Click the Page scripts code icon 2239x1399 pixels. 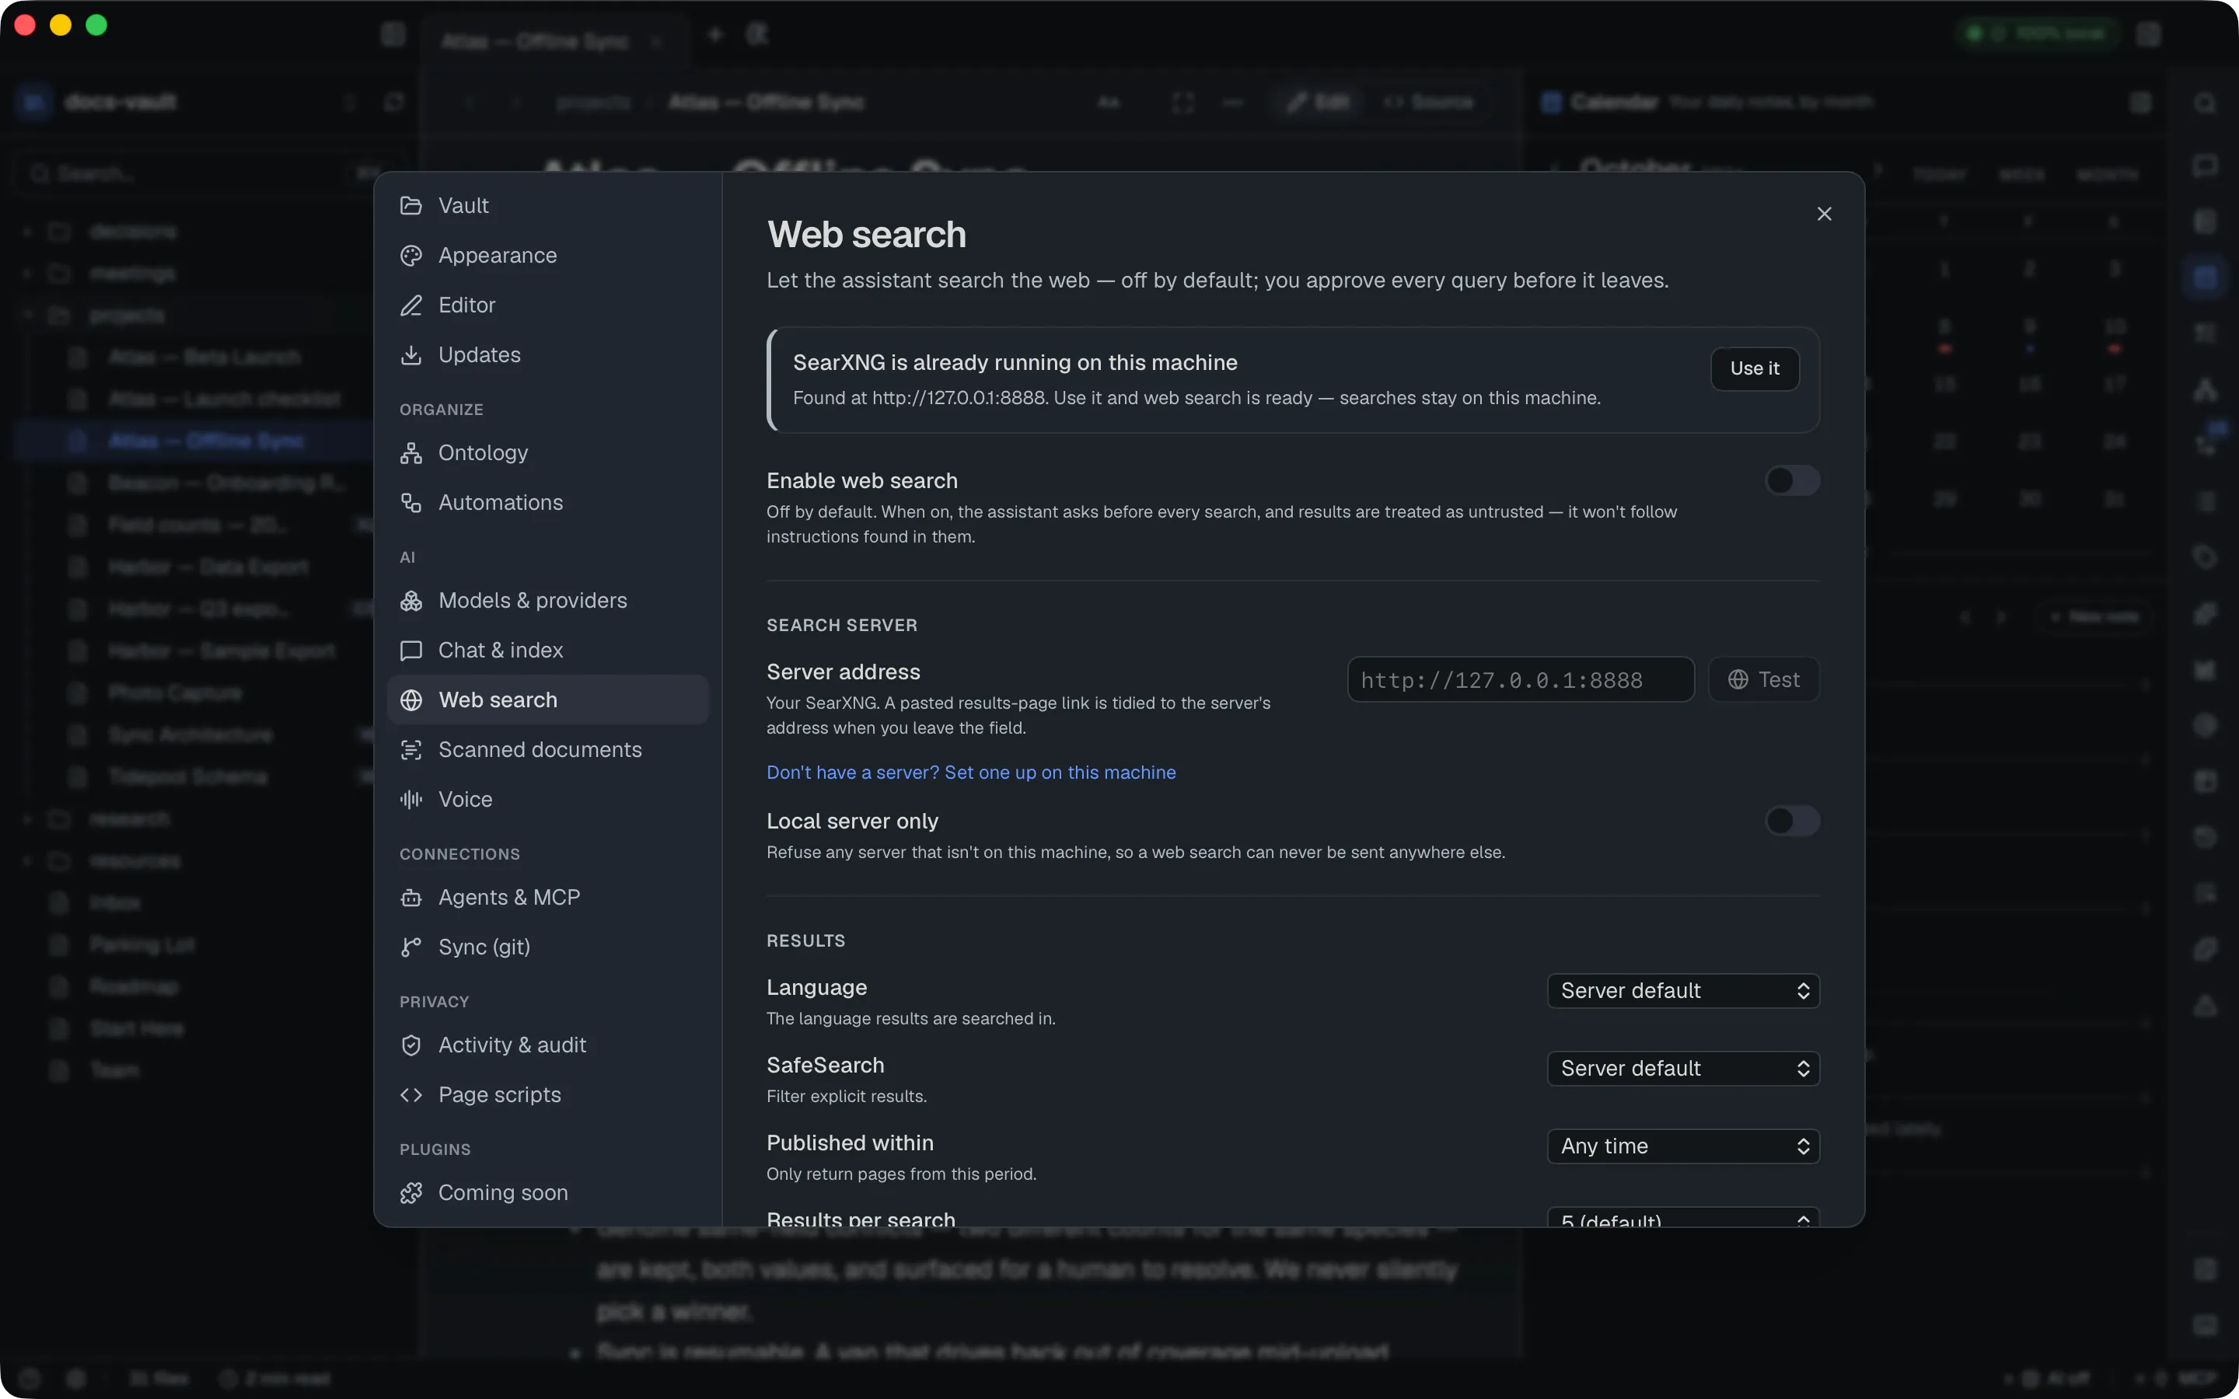pyautogui.click(x=410, y=1094)
